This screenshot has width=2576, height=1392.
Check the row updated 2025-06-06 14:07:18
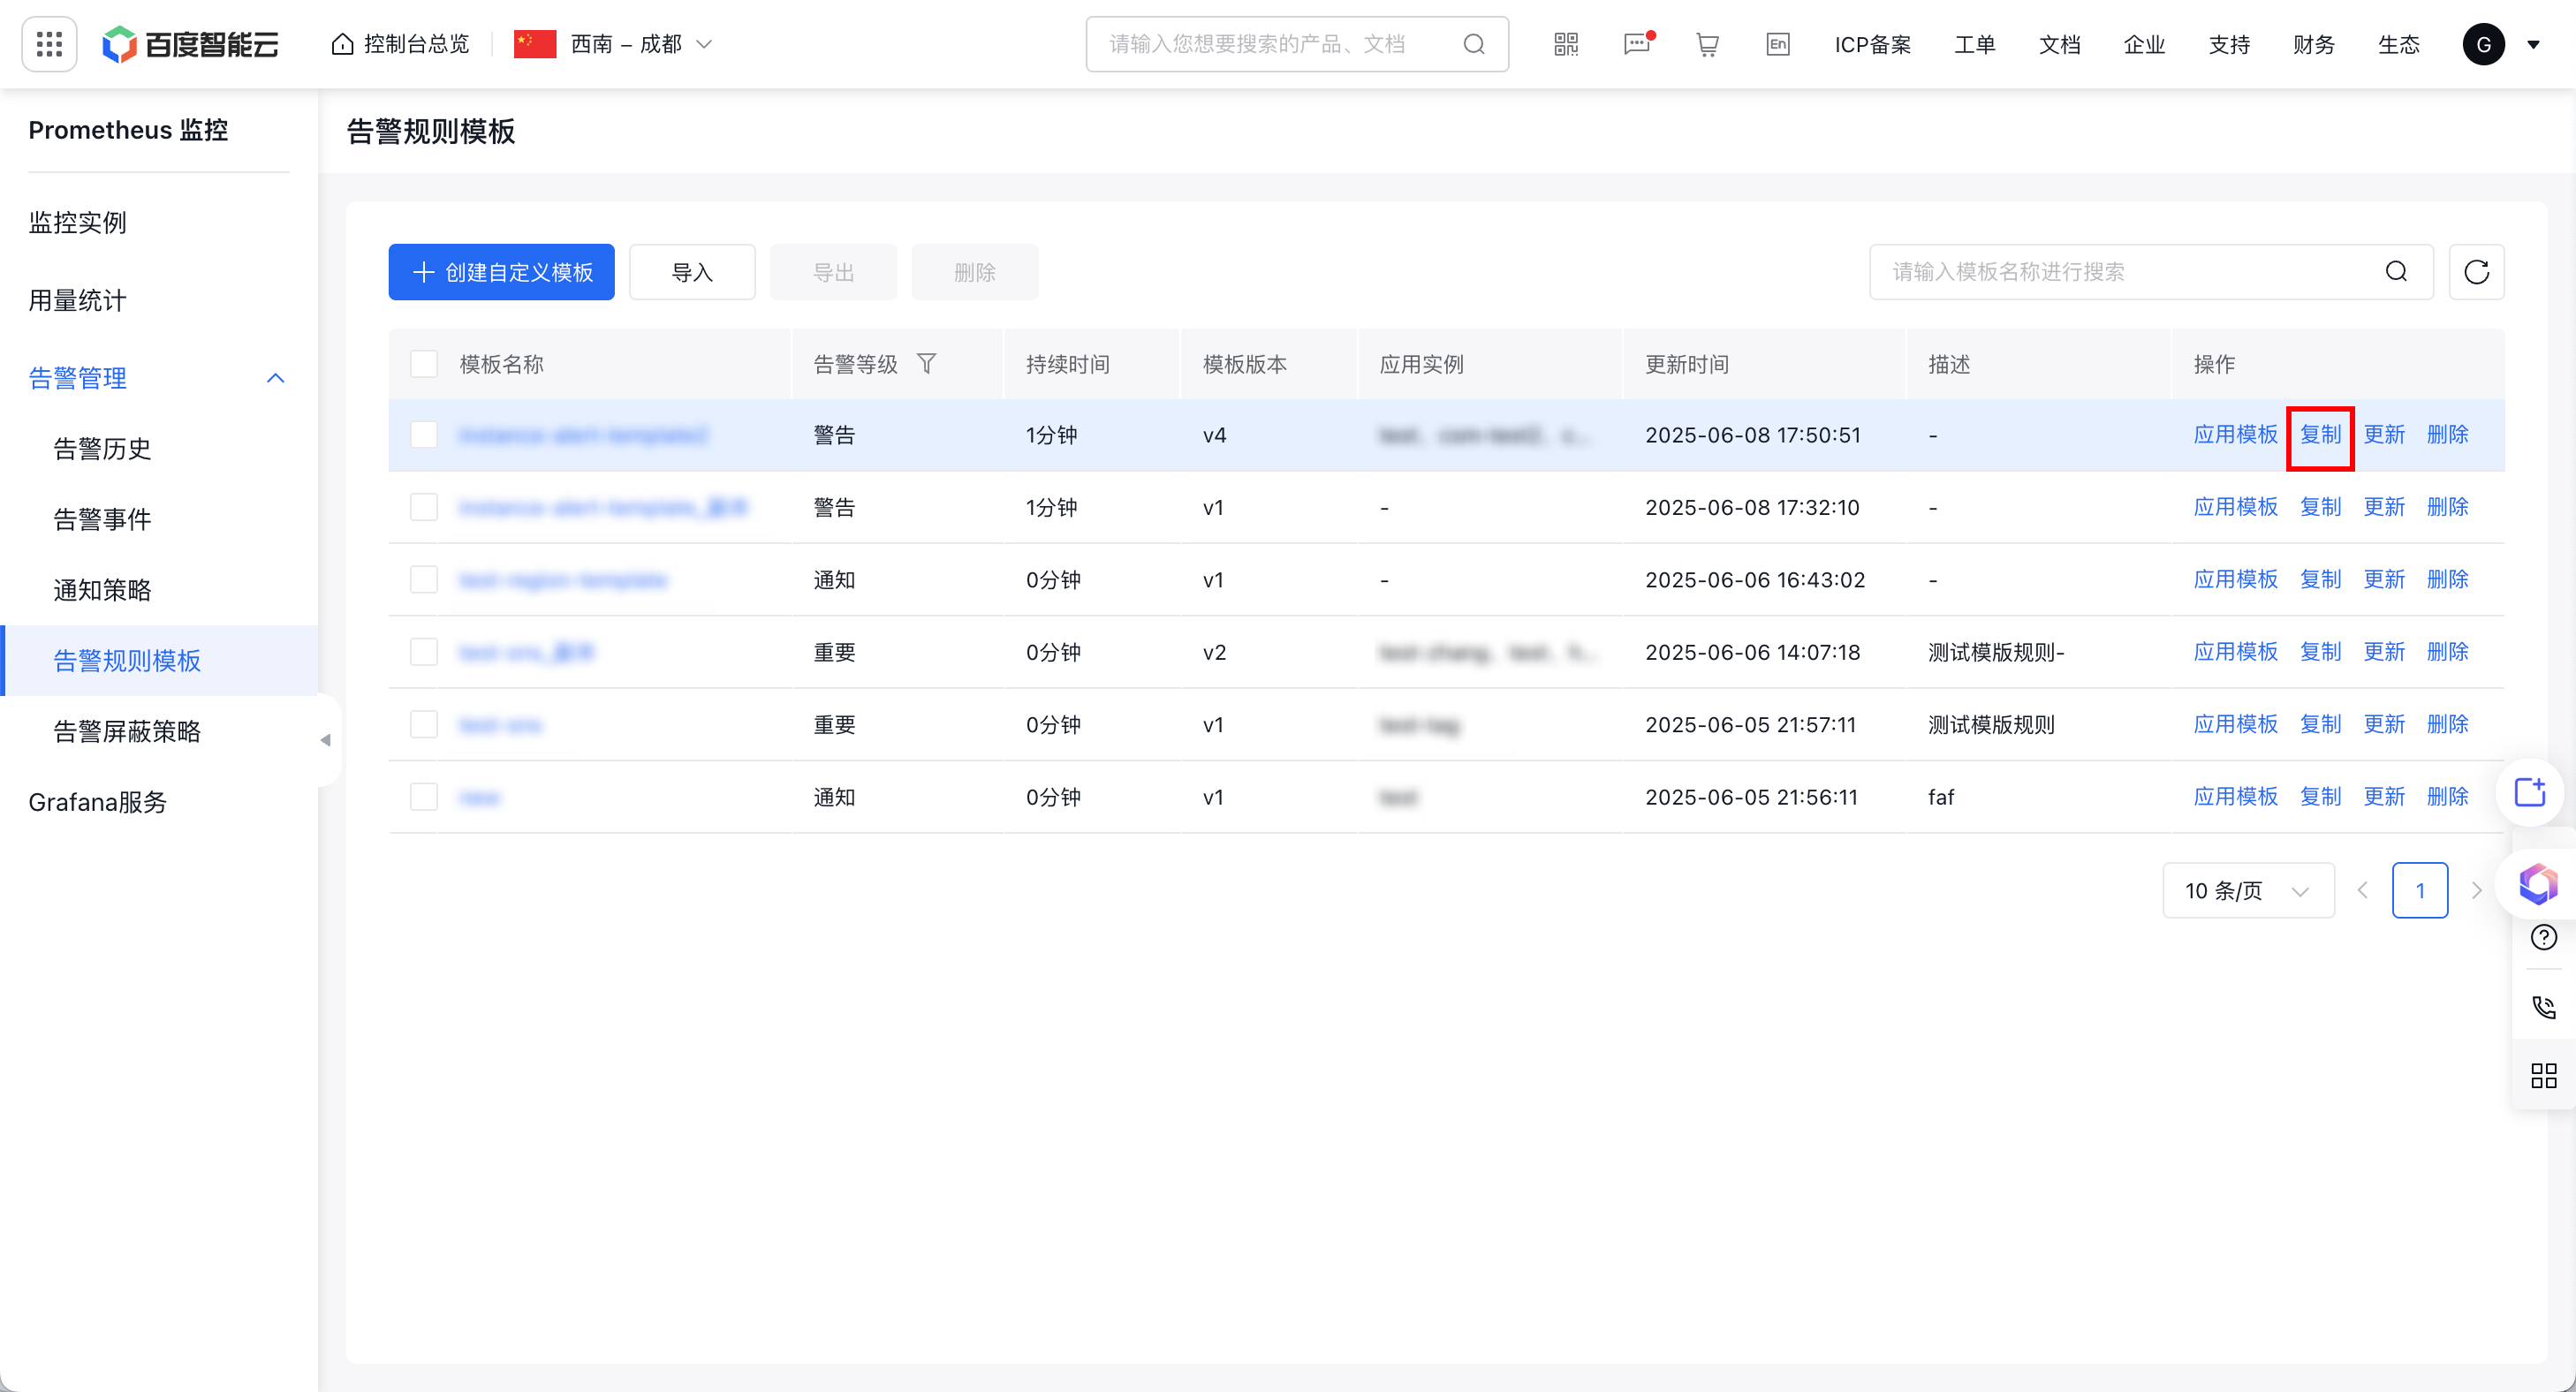[x=424, y=652]
